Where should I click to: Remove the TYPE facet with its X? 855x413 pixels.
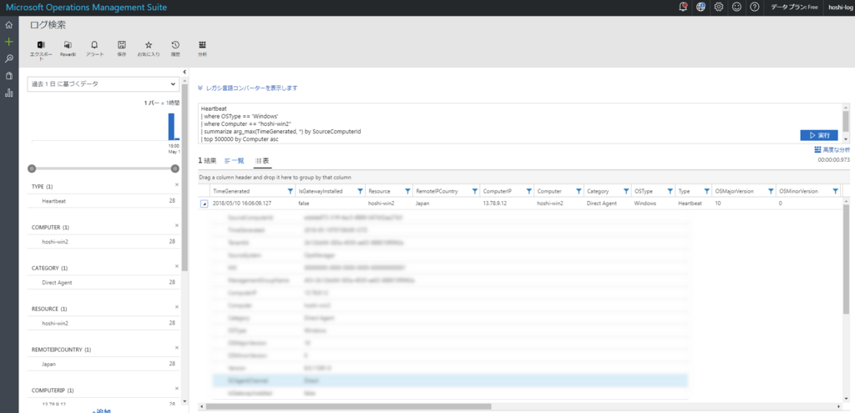[x=177, y=185]
